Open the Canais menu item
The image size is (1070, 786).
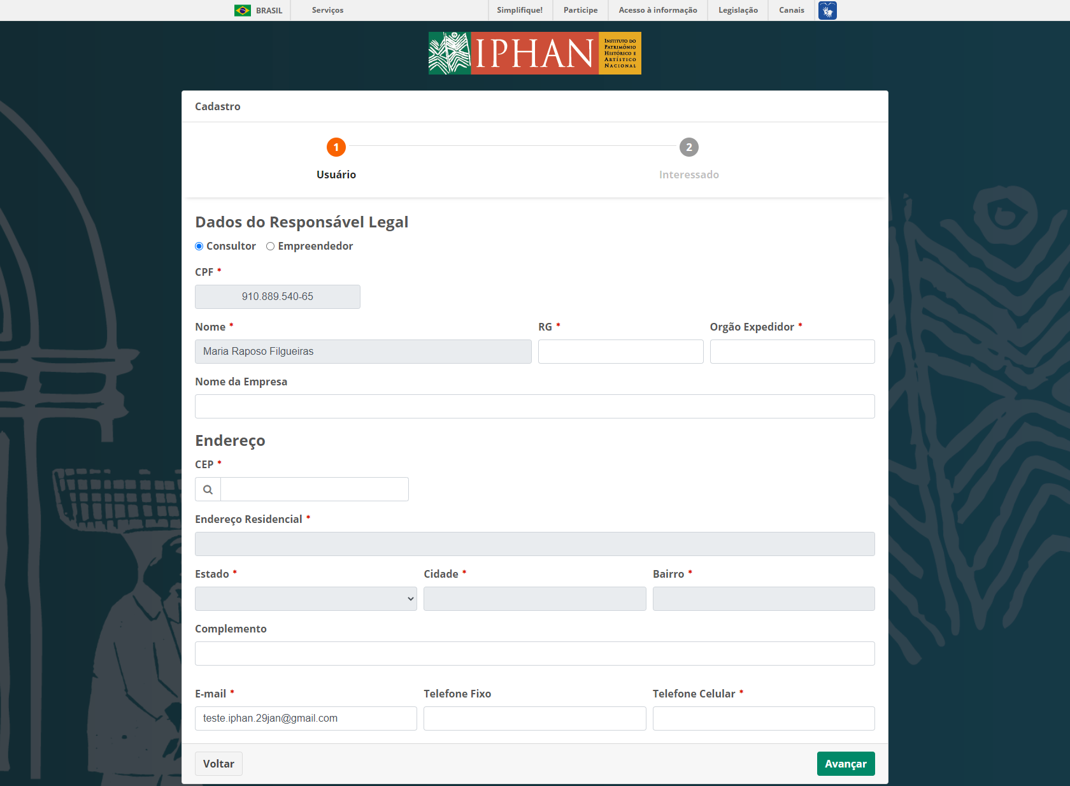coord(792,10)
